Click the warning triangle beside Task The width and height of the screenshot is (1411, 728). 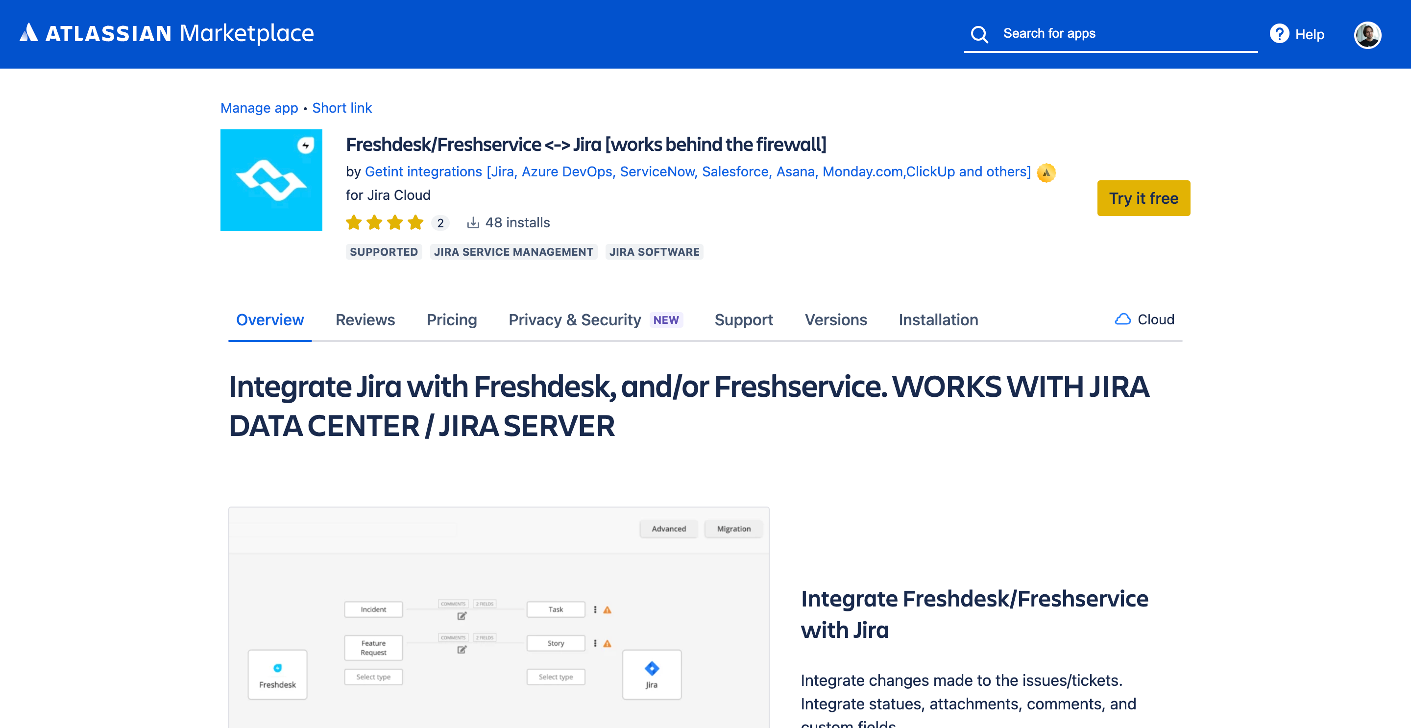(x=608, y=609)
